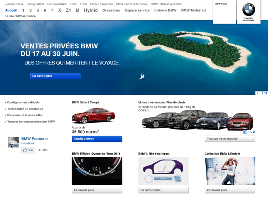Click the 81,893 like count
The height and width of the screenshot is (201, 268).
click(43, 150)
